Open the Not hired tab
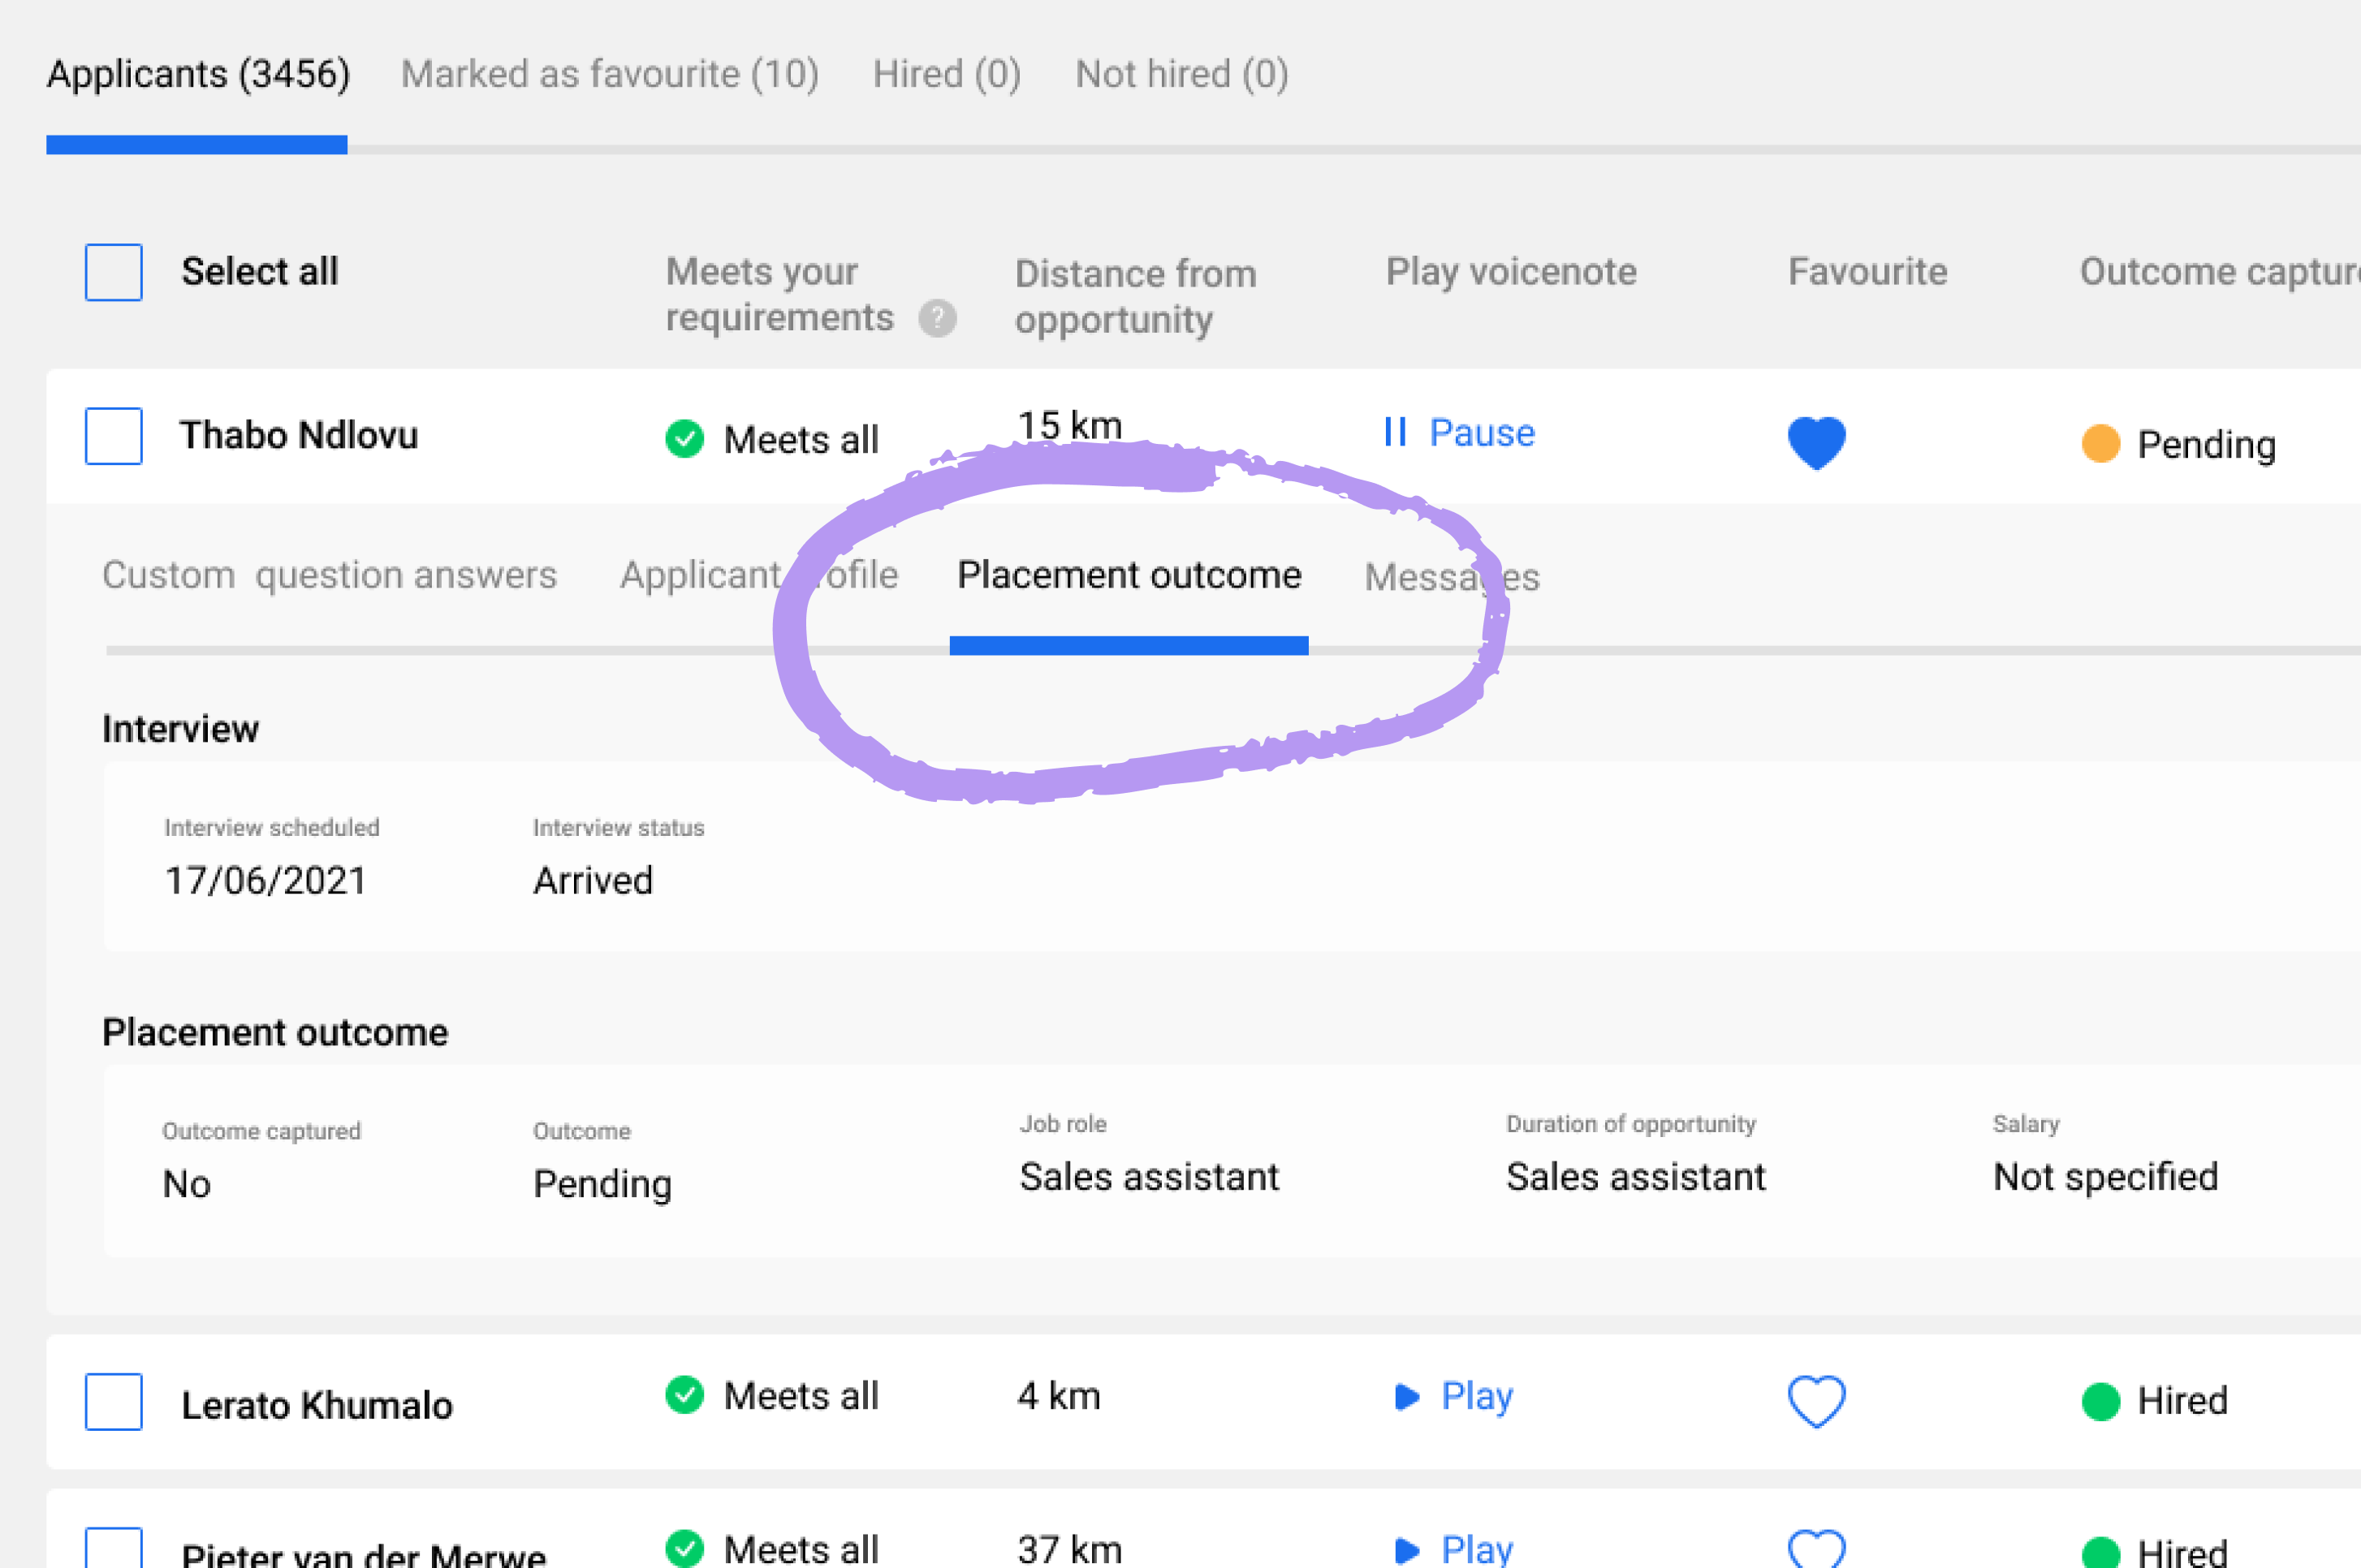This screenshot has width=2361, height=1568. (x=1181, y=74)
